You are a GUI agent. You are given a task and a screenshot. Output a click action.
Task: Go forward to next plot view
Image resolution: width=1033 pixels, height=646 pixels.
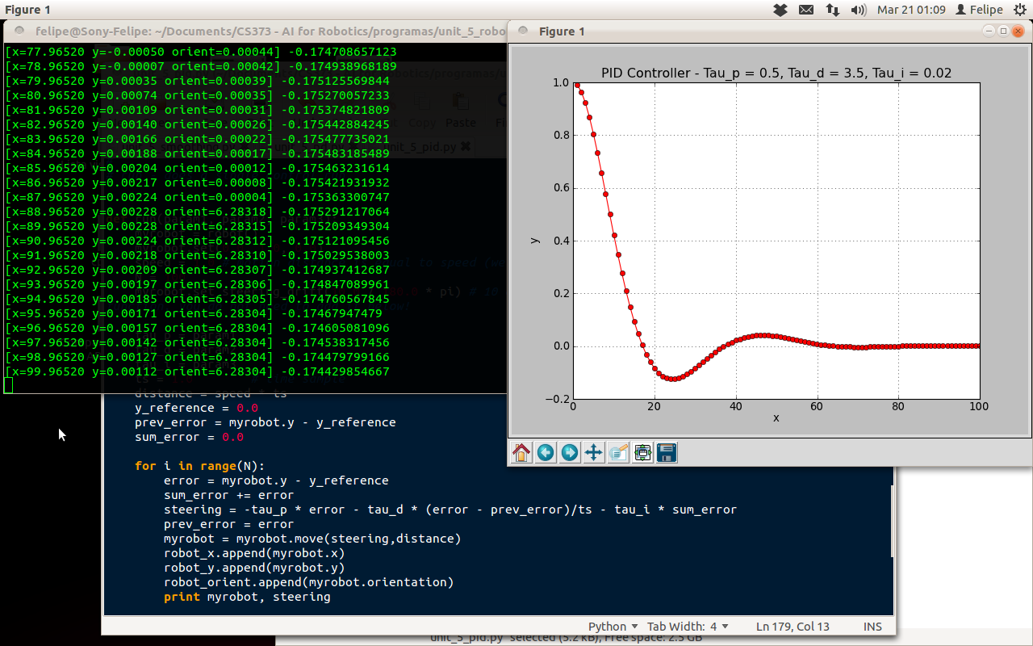point(570,453)
